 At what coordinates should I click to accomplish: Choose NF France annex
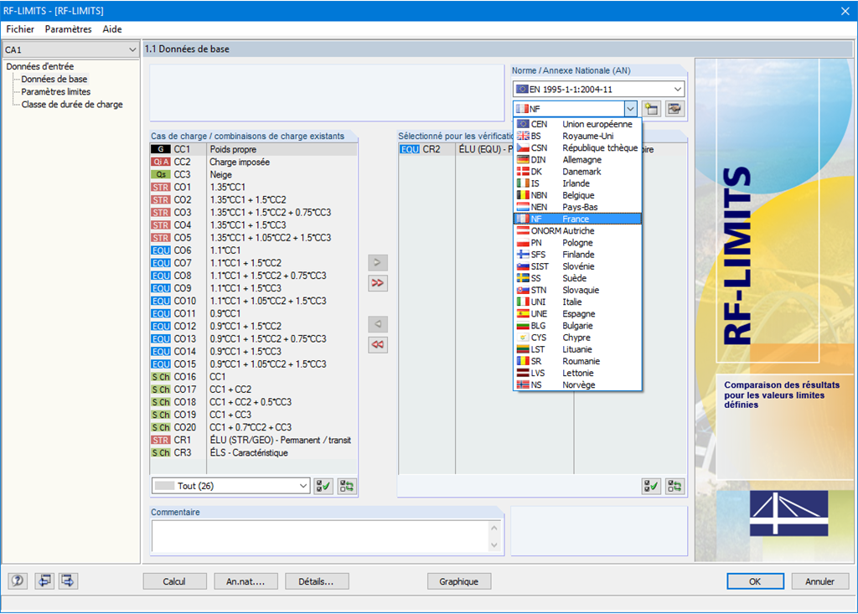coord(577,219)
